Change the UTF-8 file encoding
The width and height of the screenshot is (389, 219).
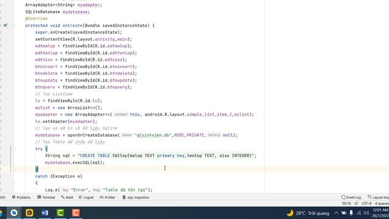(367, 204)
